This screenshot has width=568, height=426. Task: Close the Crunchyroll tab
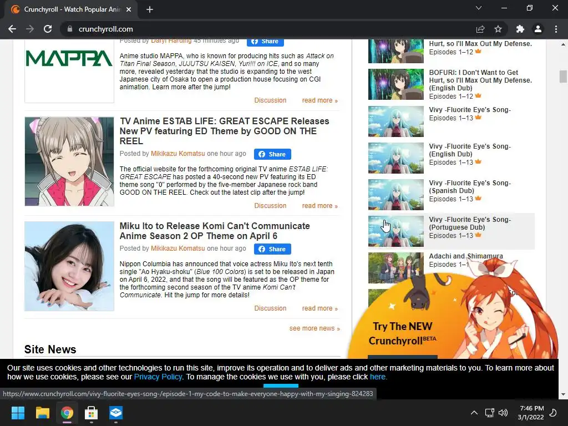click(129, 9)
